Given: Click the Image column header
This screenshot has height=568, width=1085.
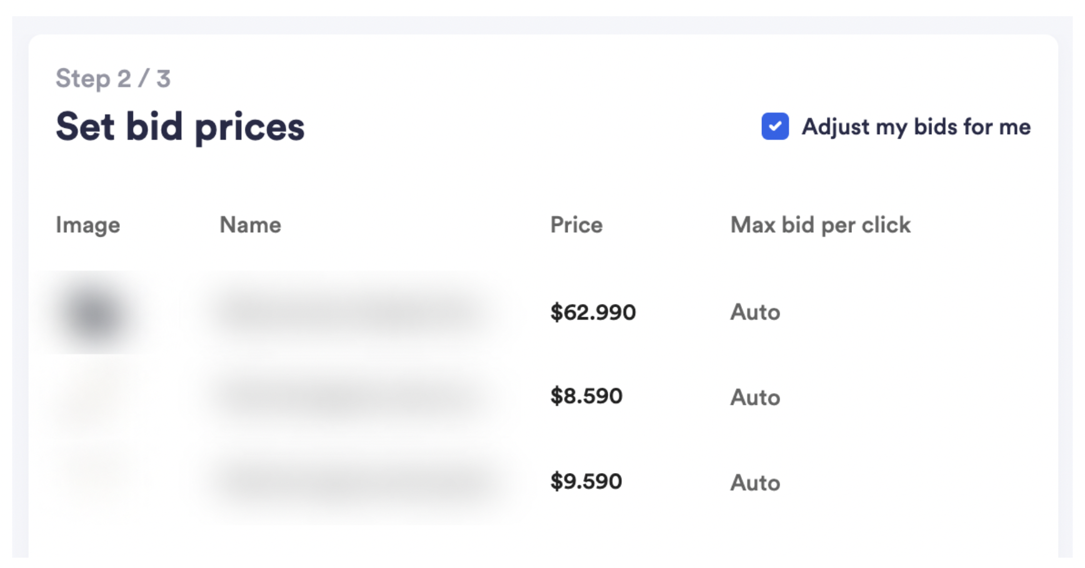Looking at the screenshot, I should click(x=87, y=225).
